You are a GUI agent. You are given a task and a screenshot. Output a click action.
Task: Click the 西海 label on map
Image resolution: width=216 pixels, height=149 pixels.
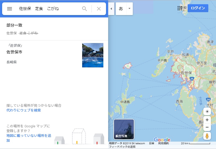[x=179, y=101]
